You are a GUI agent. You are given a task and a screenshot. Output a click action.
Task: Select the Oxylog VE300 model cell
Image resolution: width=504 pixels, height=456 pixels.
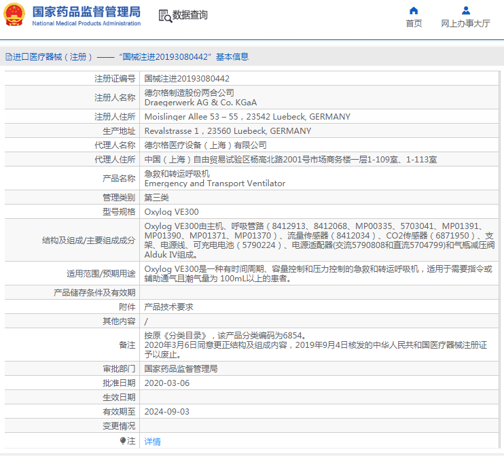pyautogui.click(x=319, y=211)
